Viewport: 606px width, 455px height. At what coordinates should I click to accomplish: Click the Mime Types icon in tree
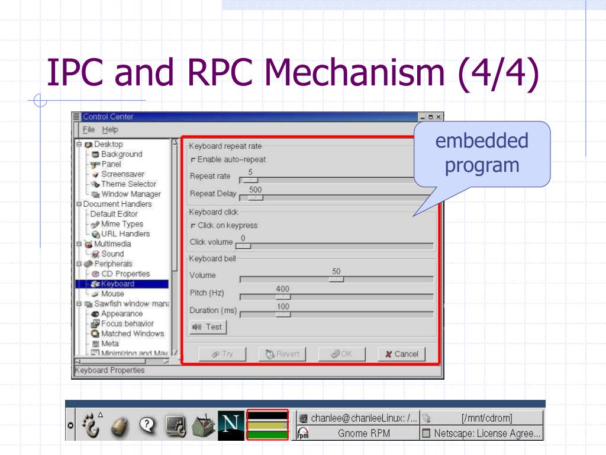pyautogui.click(x=95, y=225)
